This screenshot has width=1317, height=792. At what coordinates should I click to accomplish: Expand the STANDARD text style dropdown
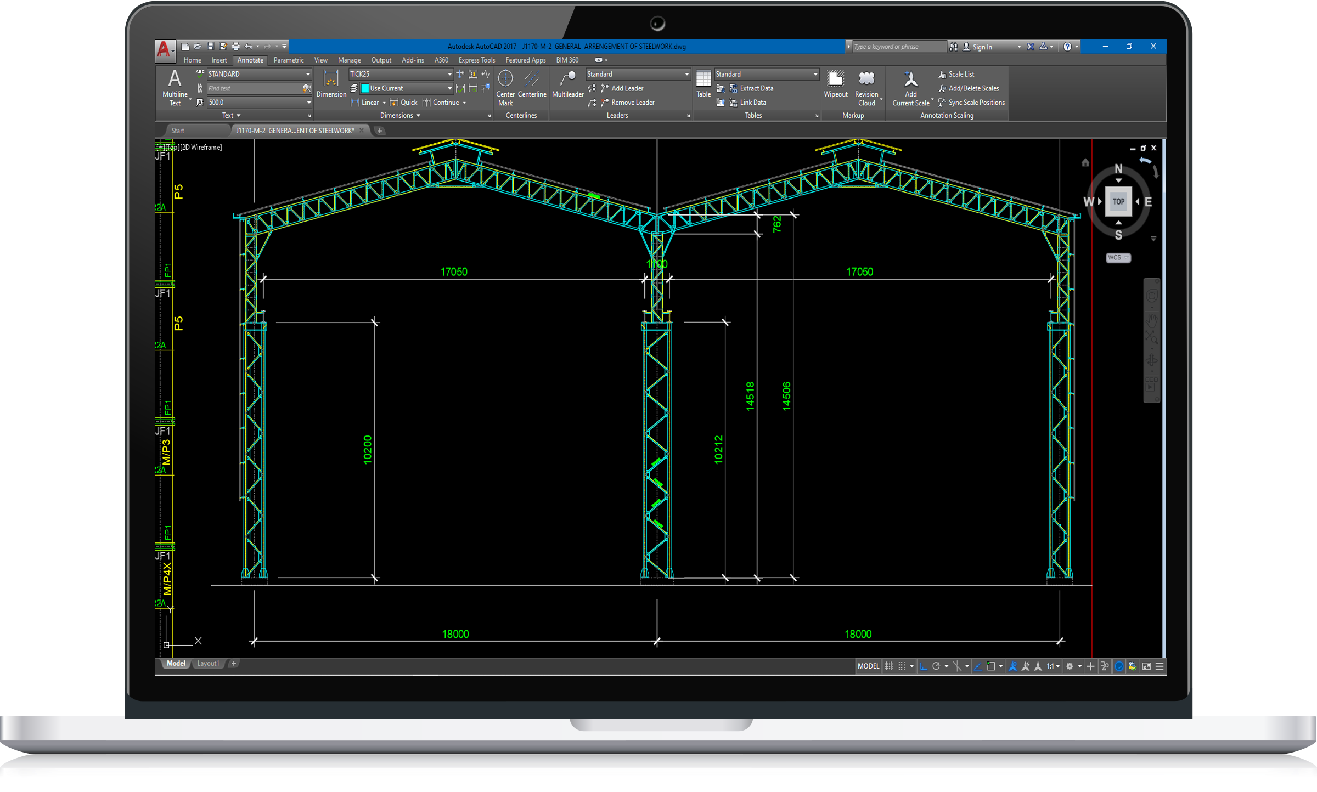click(x=308, y=74)
